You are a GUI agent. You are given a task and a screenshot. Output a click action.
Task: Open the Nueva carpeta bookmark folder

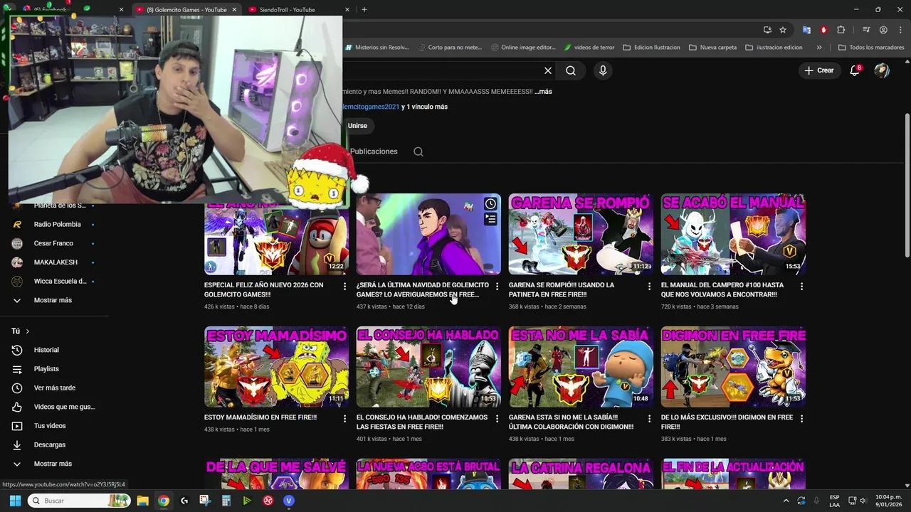[712, 48]
